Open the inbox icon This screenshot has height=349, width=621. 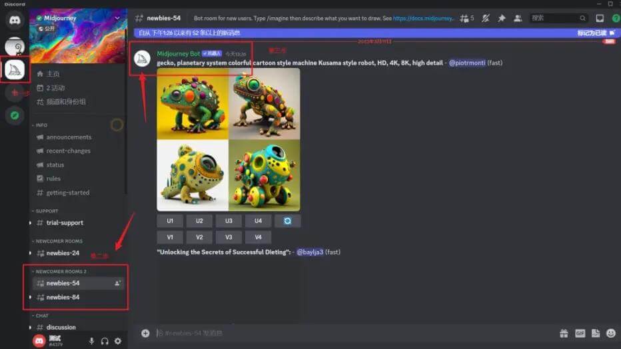[600, 18]
